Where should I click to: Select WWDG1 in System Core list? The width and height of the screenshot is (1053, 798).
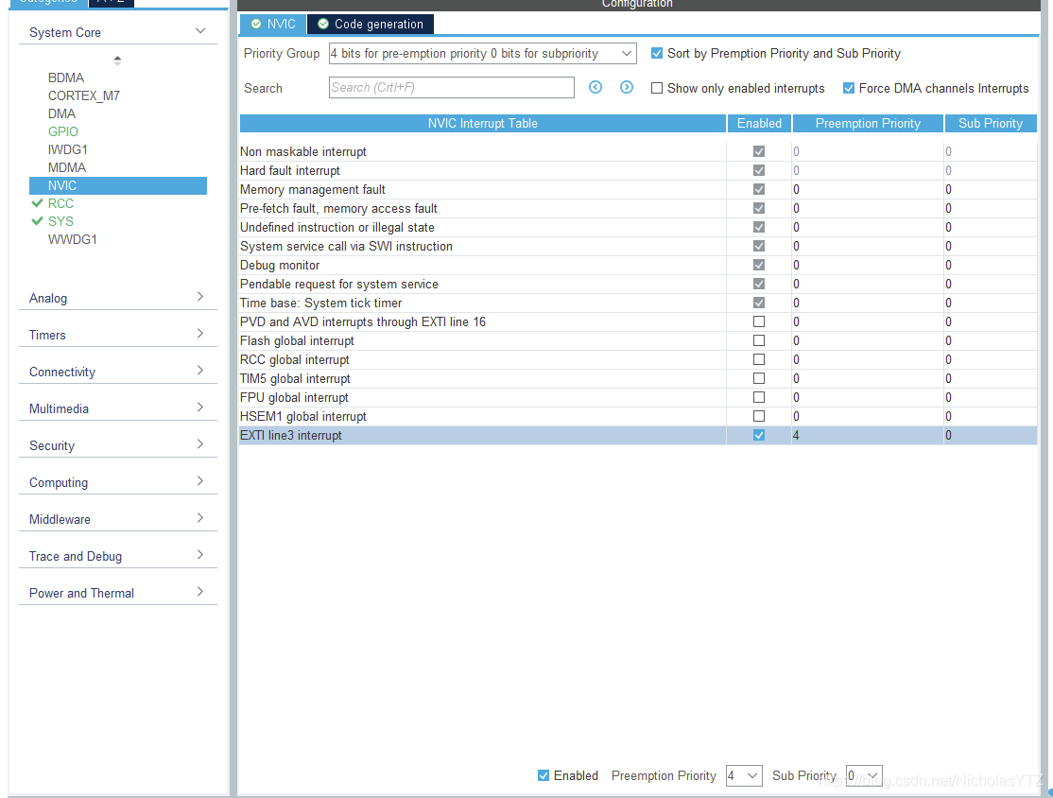coord(73,239)
